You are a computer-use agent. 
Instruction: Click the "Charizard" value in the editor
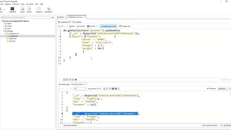[103, 43]
